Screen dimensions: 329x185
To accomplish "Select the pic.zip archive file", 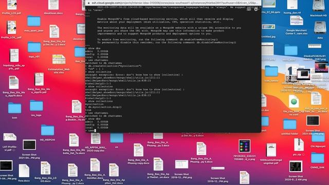I will click(x=299, y=145).
